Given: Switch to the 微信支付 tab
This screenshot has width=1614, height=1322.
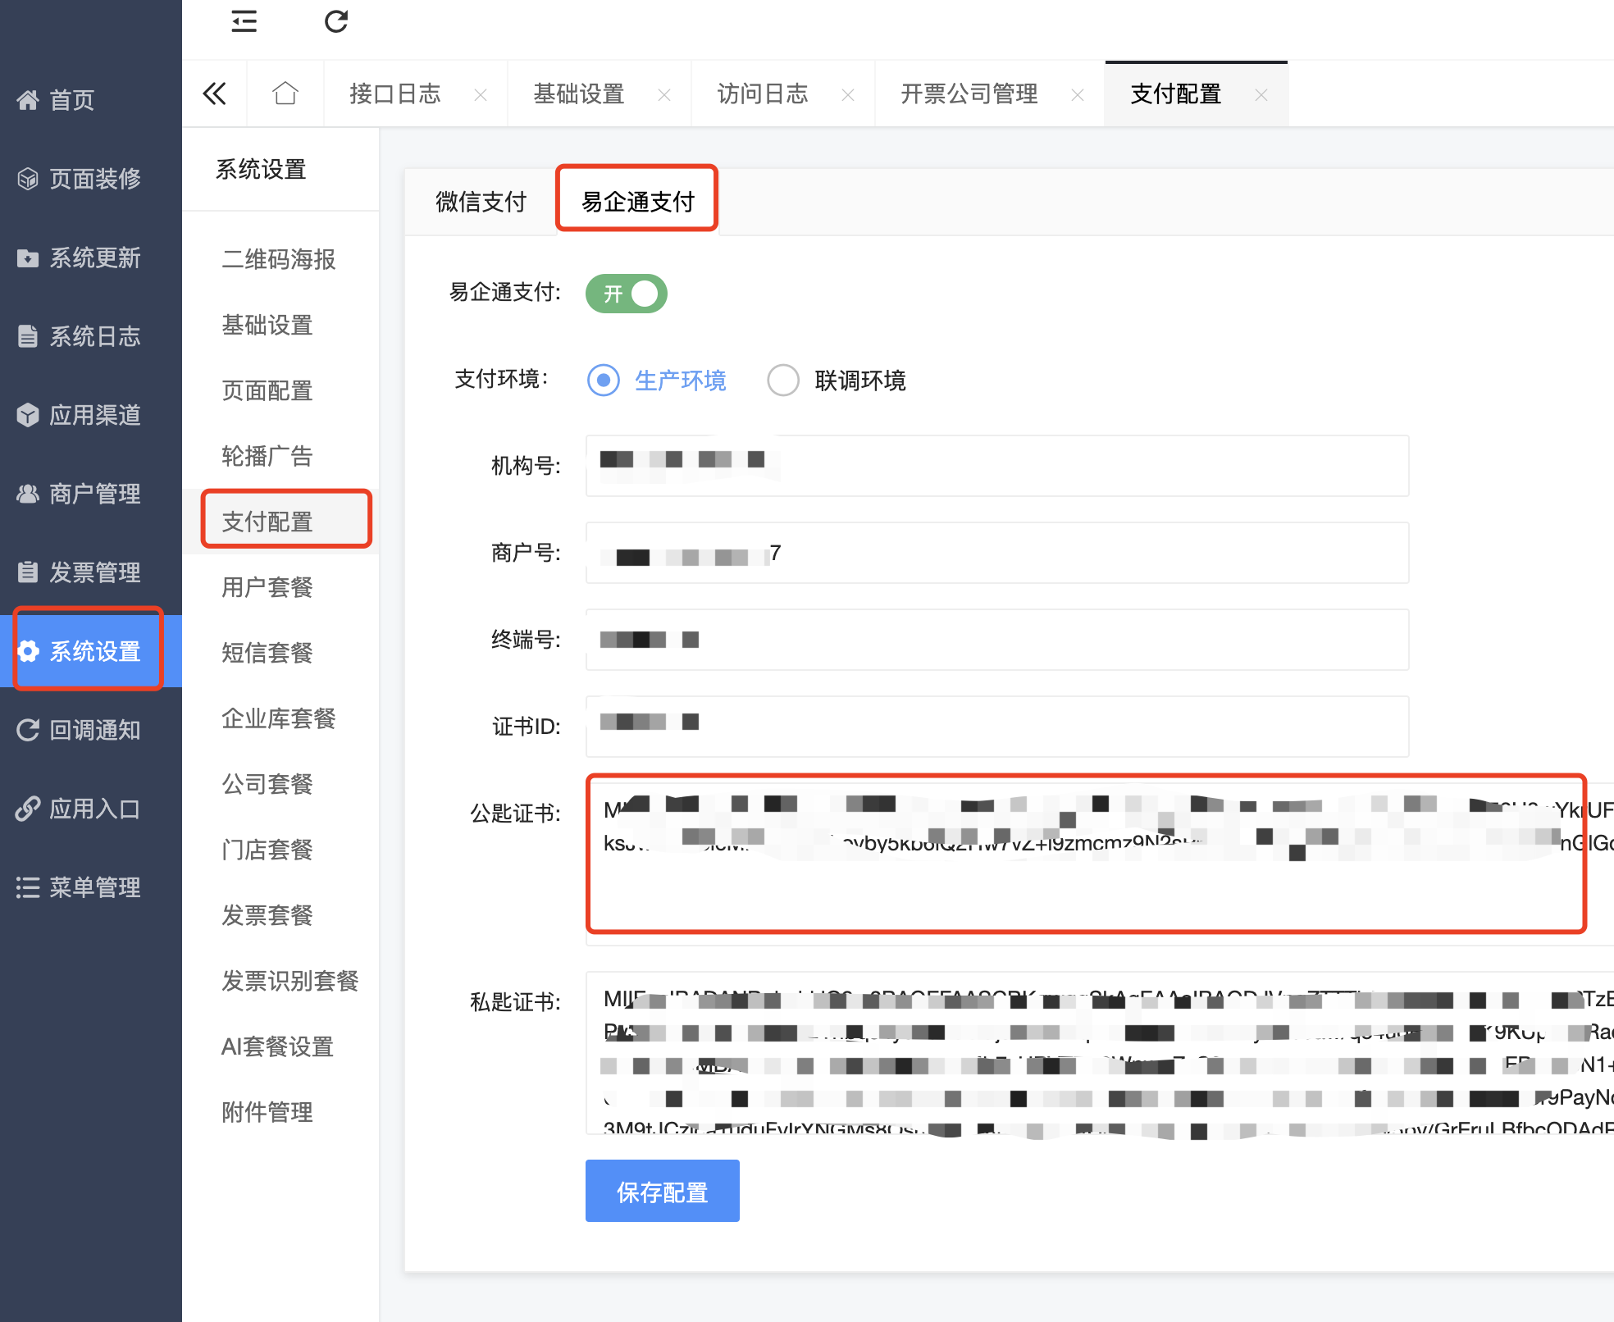Looking at the screenshot, I should (x=481, y=202).
